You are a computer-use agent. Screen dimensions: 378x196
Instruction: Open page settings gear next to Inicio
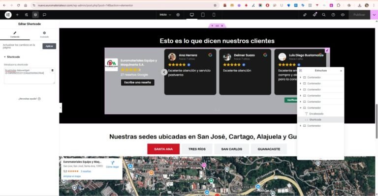click(178, 15)
